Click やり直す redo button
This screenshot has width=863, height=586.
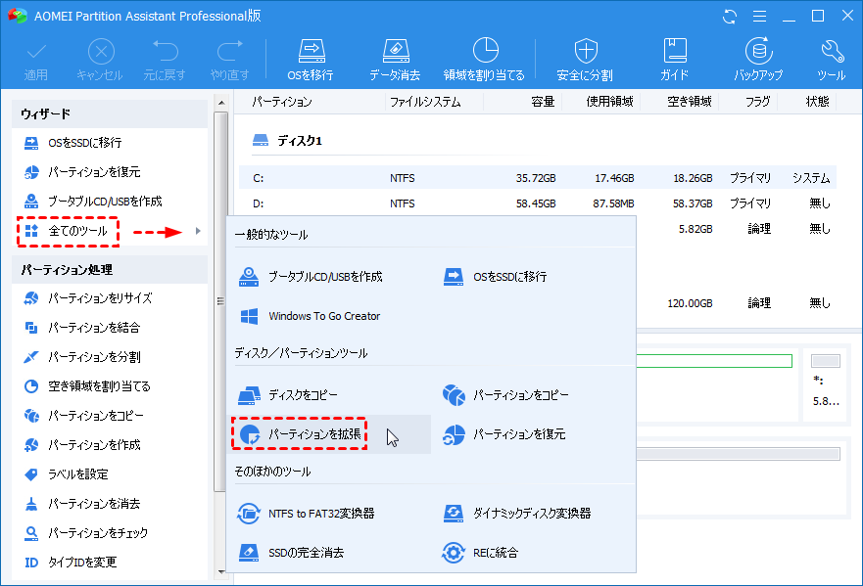tap(229, 60)
